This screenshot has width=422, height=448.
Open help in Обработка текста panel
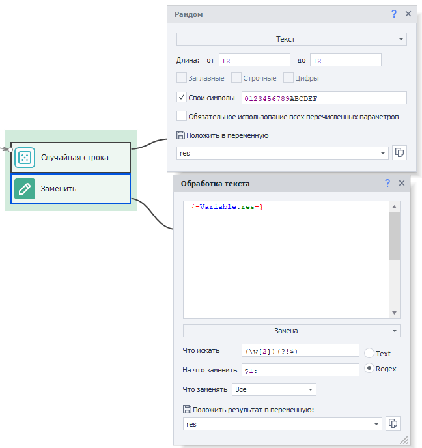(387, 184)
